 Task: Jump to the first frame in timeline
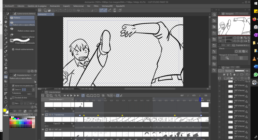pyautogui.click(x=64, y=96)
